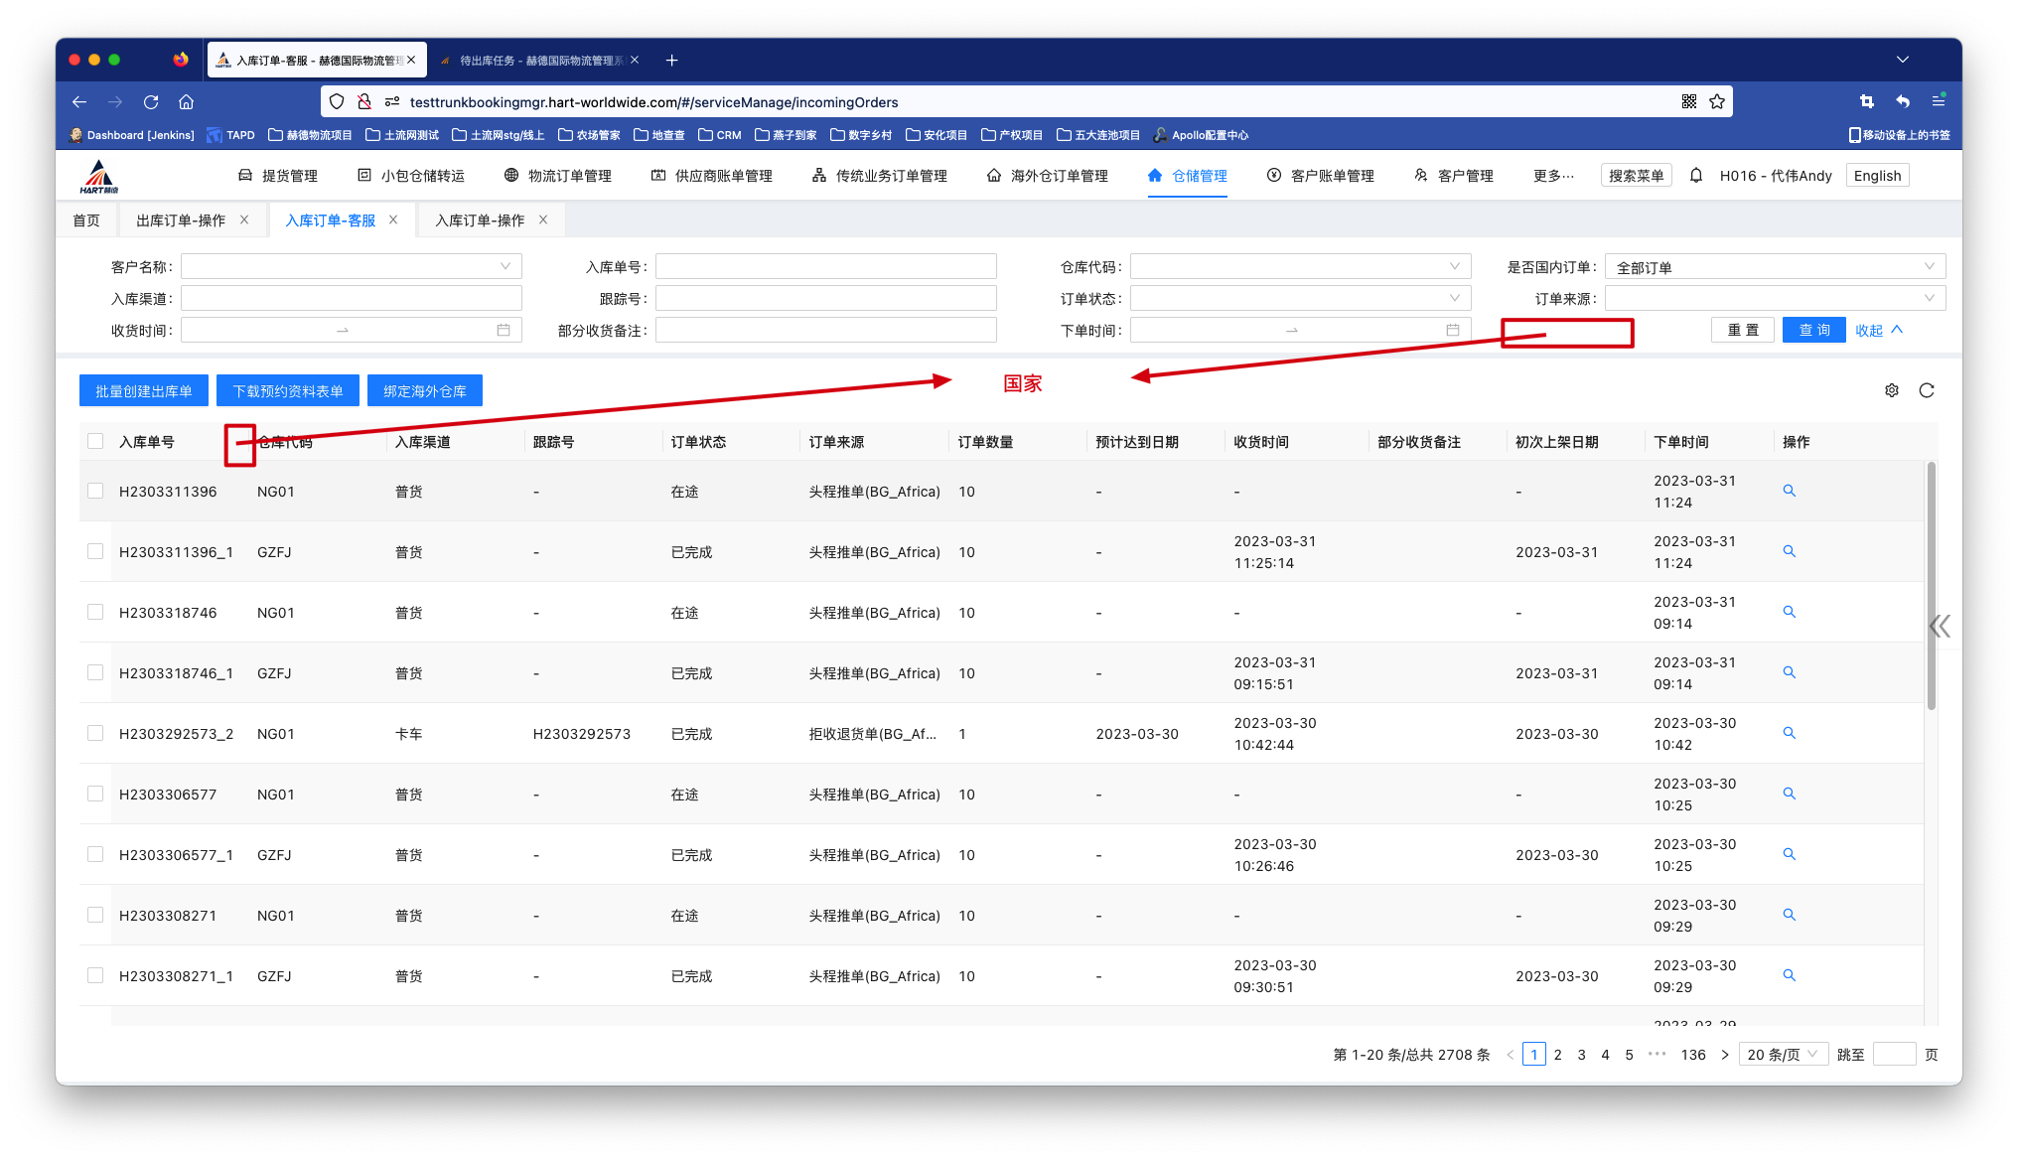
Task: Bookmark page with star icon
Action: tap(1717, 101)
